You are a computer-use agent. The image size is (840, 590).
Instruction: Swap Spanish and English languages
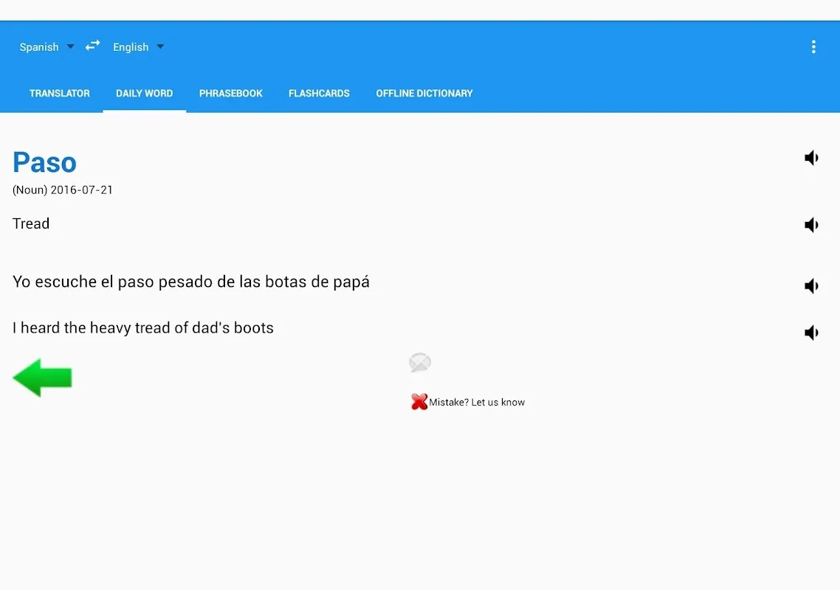coord(92,46)
